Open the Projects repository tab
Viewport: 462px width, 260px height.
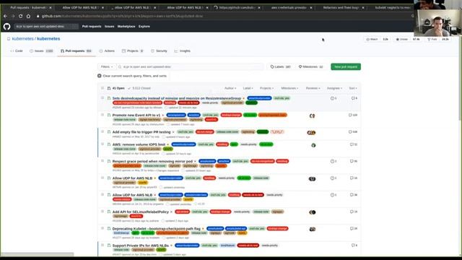(133, 51)
